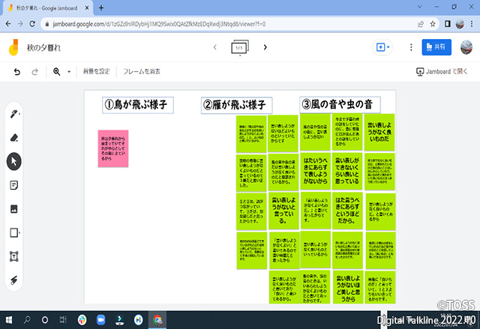Select the Text box tool
Image resolution: width=480 pixels, height=329 pixels.
(14, 256)
